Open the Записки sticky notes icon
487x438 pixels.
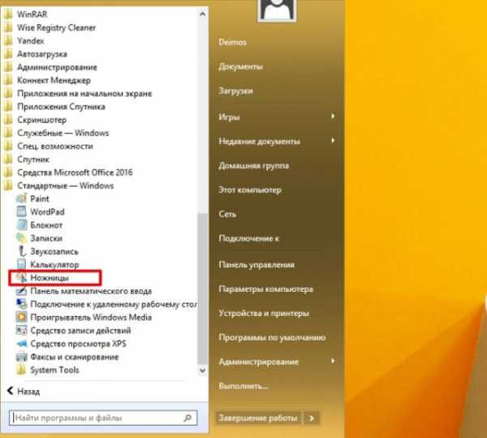pos(21,238)
